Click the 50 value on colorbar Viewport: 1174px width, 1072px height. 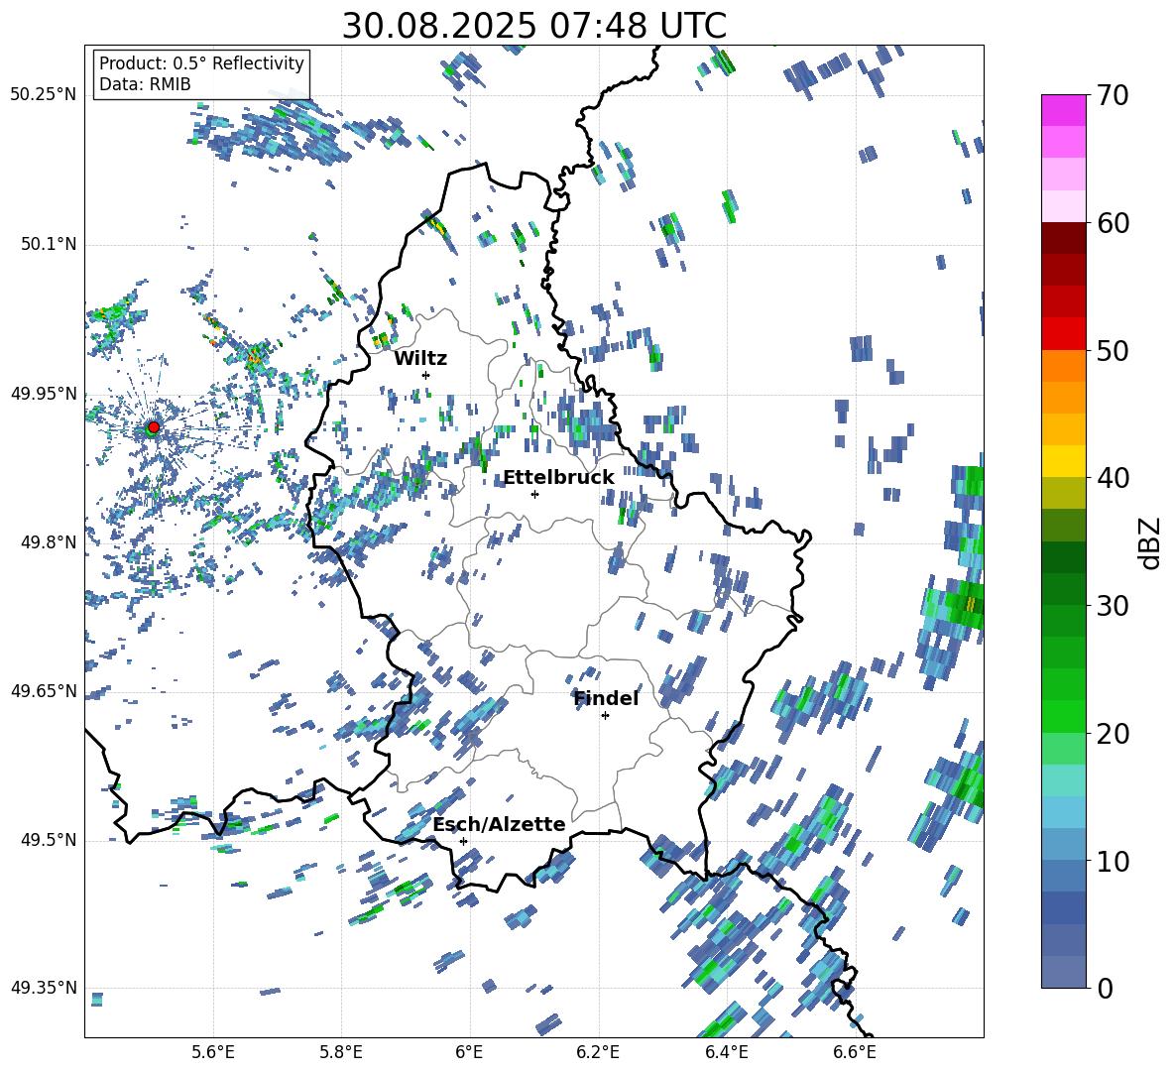coord(1113,350)
